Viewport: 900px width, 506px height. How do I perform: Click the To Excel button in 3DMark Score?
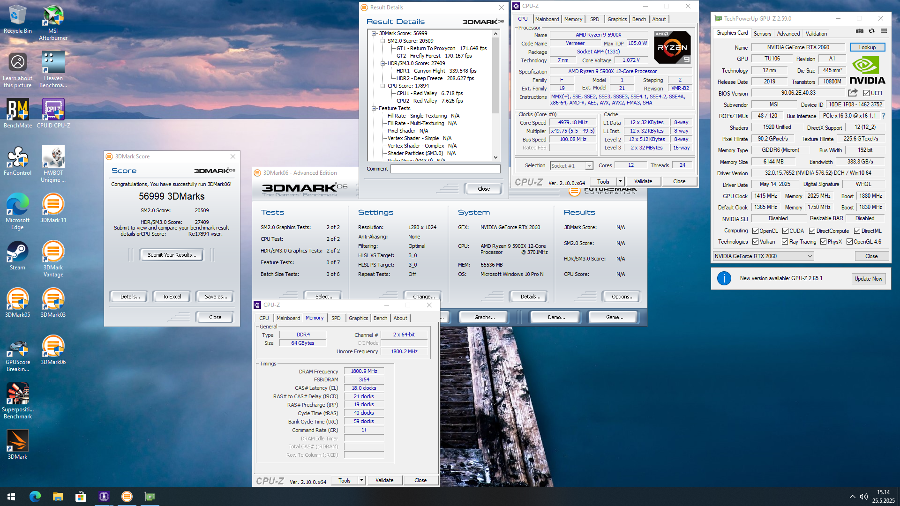coord(172,297)
